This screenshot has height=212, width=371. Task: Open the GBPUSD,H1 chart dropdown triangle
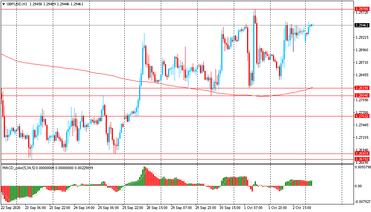click(3, 4)
